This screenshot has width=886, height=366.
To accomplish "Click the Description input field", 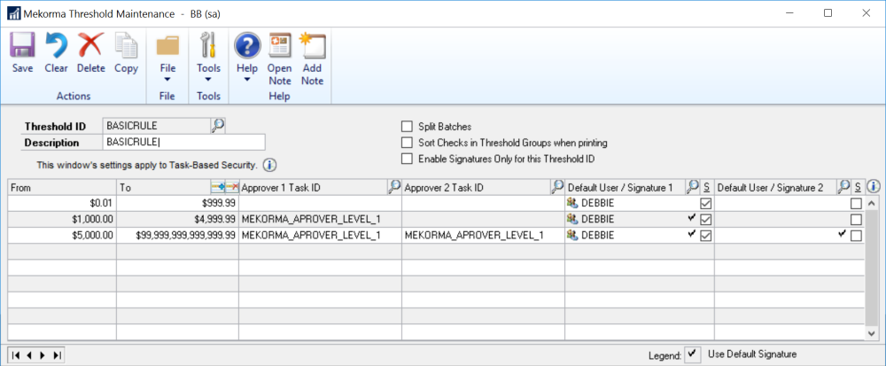I will (184, 143).
